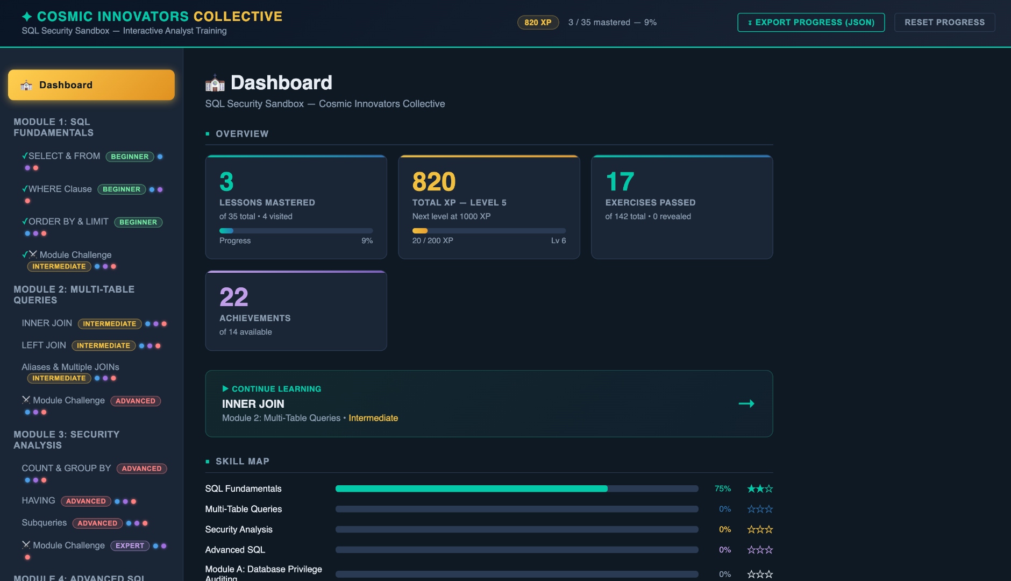Viewport: 1011px width, 581px height.
Task: Click the Security Analysis star rating
Action: pyautogui.click(x=760, y=529)
